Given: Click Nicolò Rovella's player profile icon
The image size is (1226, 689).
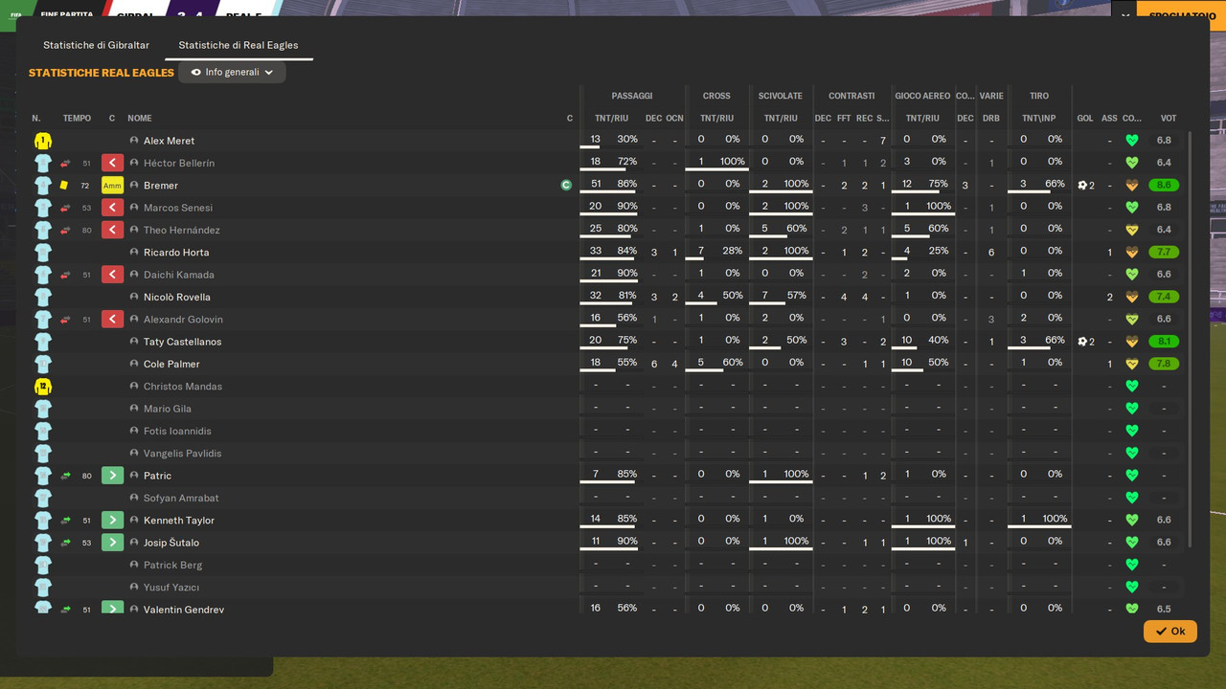Looking at the screenshot, I should [x=134, y=297].
